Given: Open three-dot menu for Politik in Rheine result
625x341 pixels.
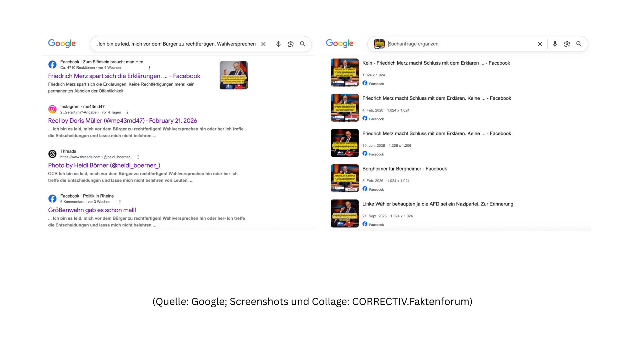Looking at the screenshot, I should [x=120, y=202].
